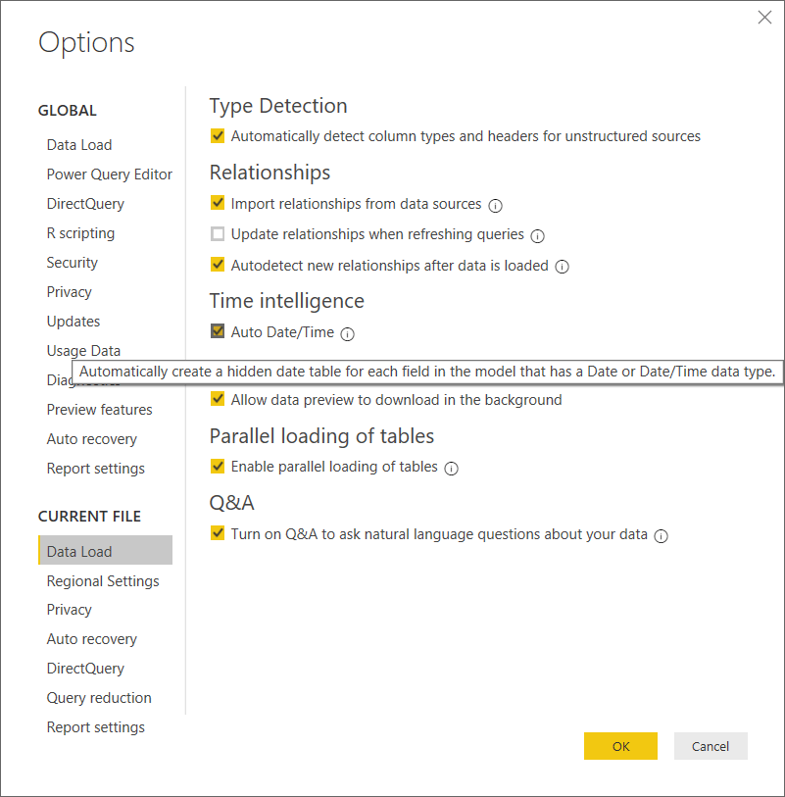Viewport: 785px width, 797px height.
Task: Click info icon beside Enable parallel loading
Action: (451, 469)
